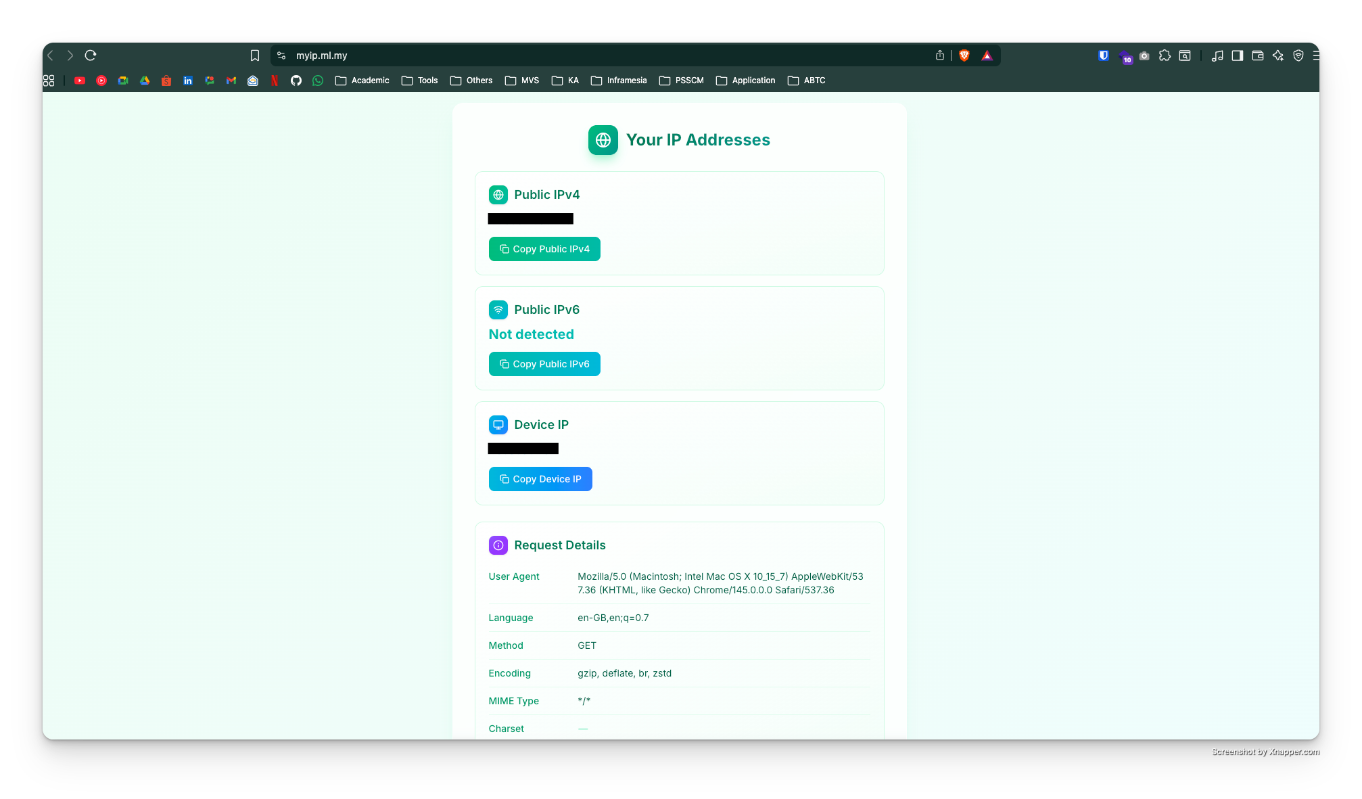Click the Leo AI sparkle icon
The height and width of the screenshot is (799, 1362).
pyautogui.click(x=1278, y=55)
